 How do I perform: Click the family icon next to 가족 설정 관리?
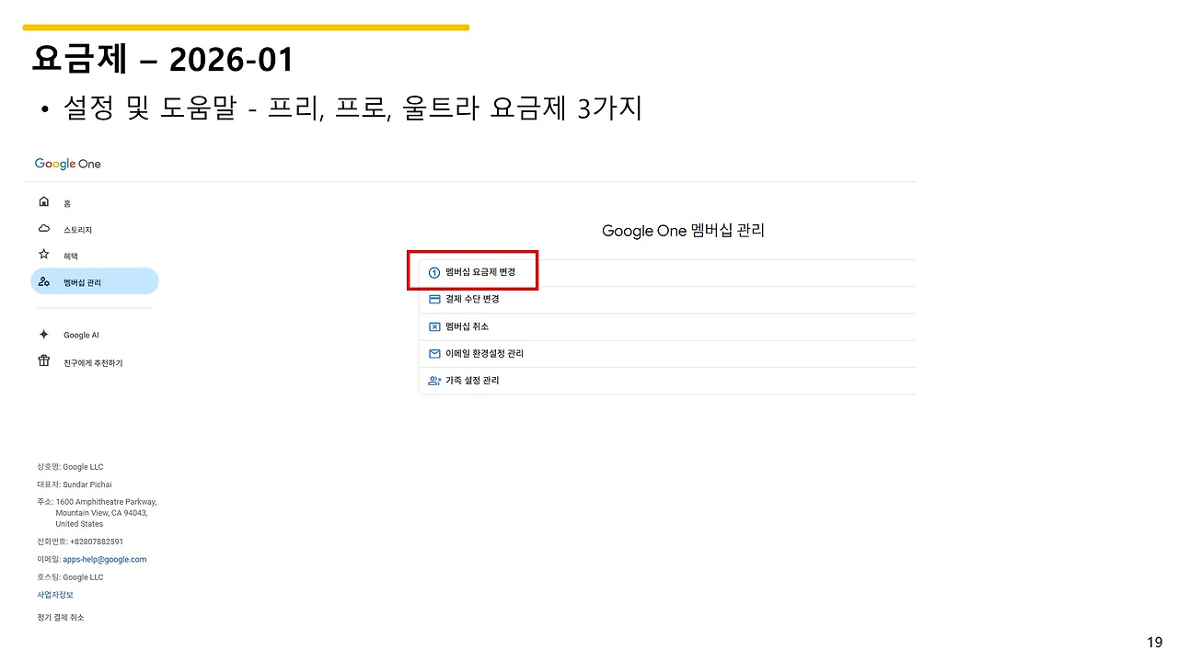click(433, 380)
